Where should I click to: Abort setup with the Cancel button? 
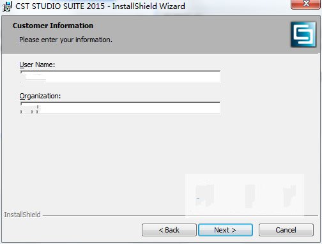[x=286, y=230]
